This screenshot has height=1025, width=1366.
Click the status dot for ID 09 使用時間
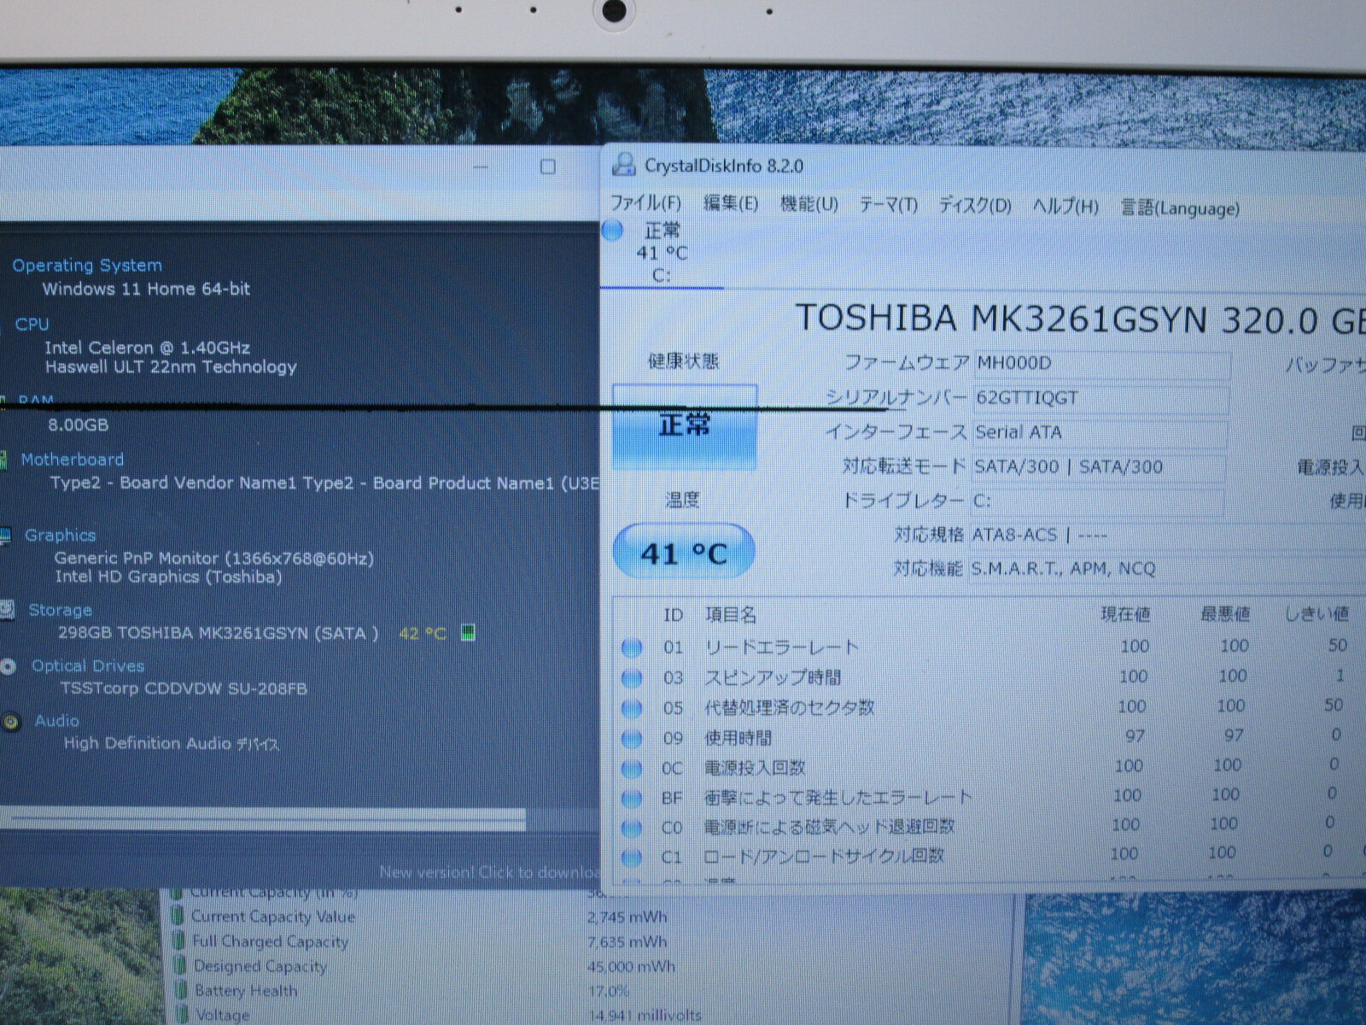[x=632, y=738]
